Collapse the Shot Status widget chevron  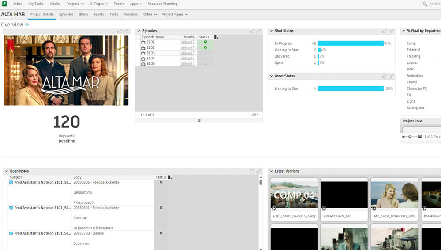[x=271, y=31]
